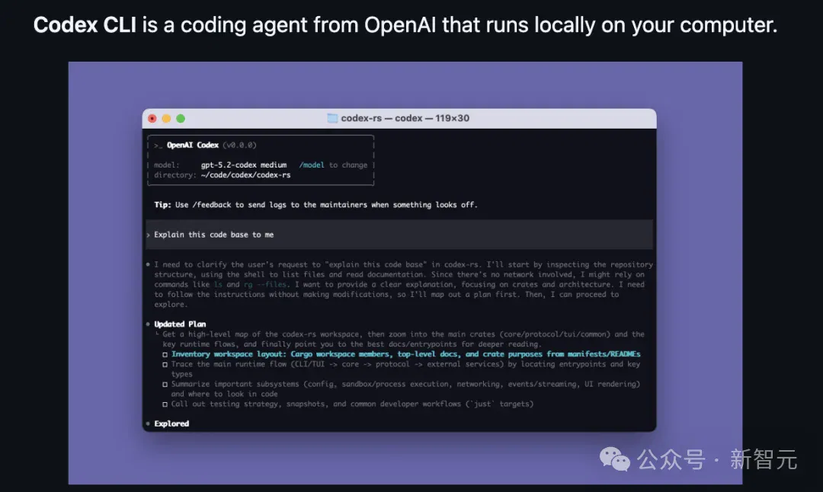
Task: Click the red close window button
Action: click(x=152, y=119)
